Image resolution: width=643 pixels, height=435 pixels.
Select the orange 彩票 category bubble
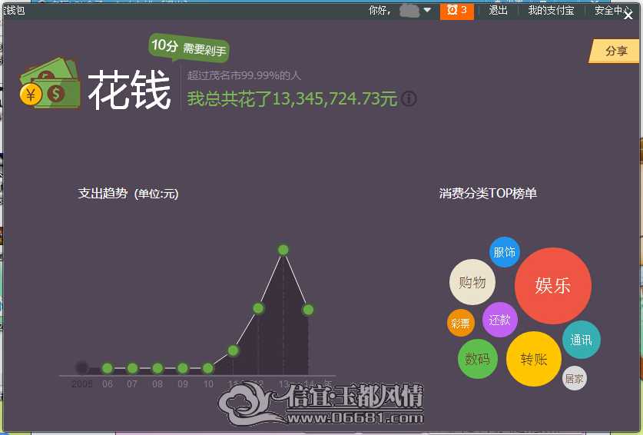tap(460, 323)
